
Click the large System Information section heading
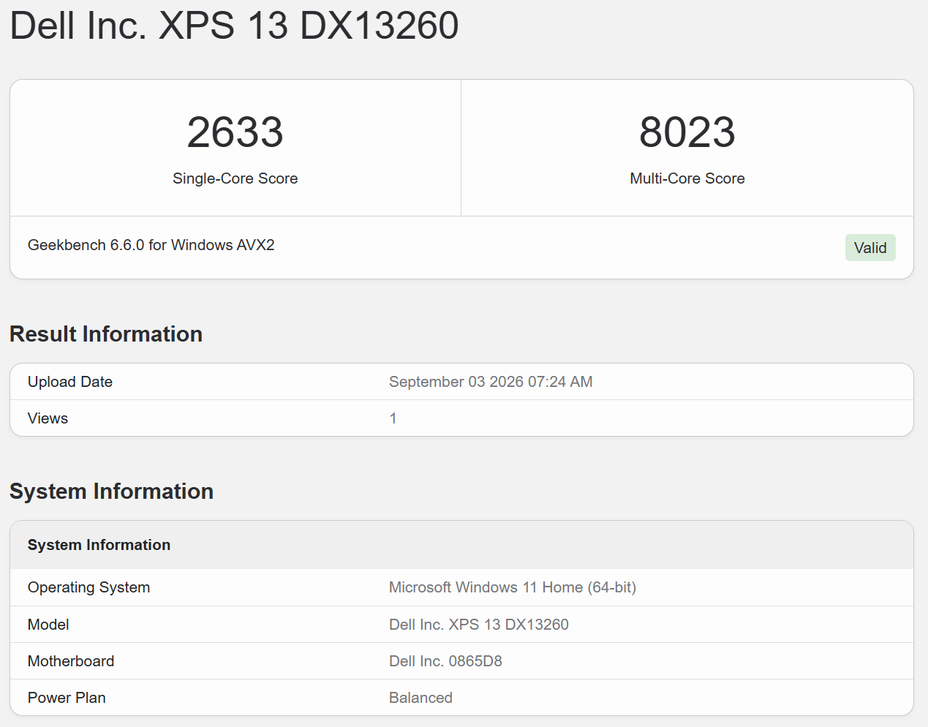click(111, 491)
